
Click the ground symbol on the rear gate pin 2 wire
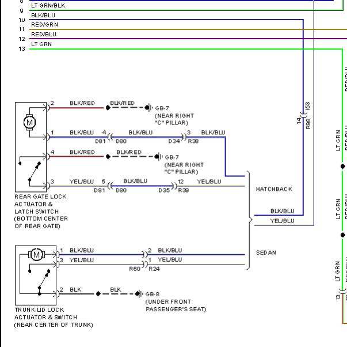click(x=149, y=108)
